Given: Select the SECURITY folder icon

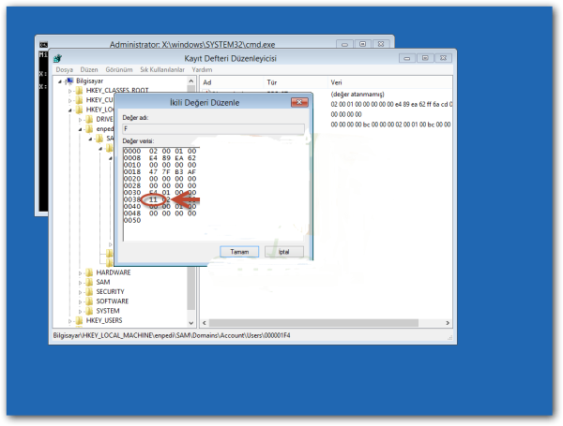Looking at the screenshot, I should click(x=89, y=291).
